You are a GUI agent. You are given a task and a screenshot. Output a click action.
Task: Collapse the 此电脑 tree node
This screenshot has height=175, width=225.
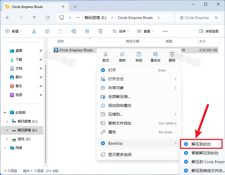[x=5, y=113]
